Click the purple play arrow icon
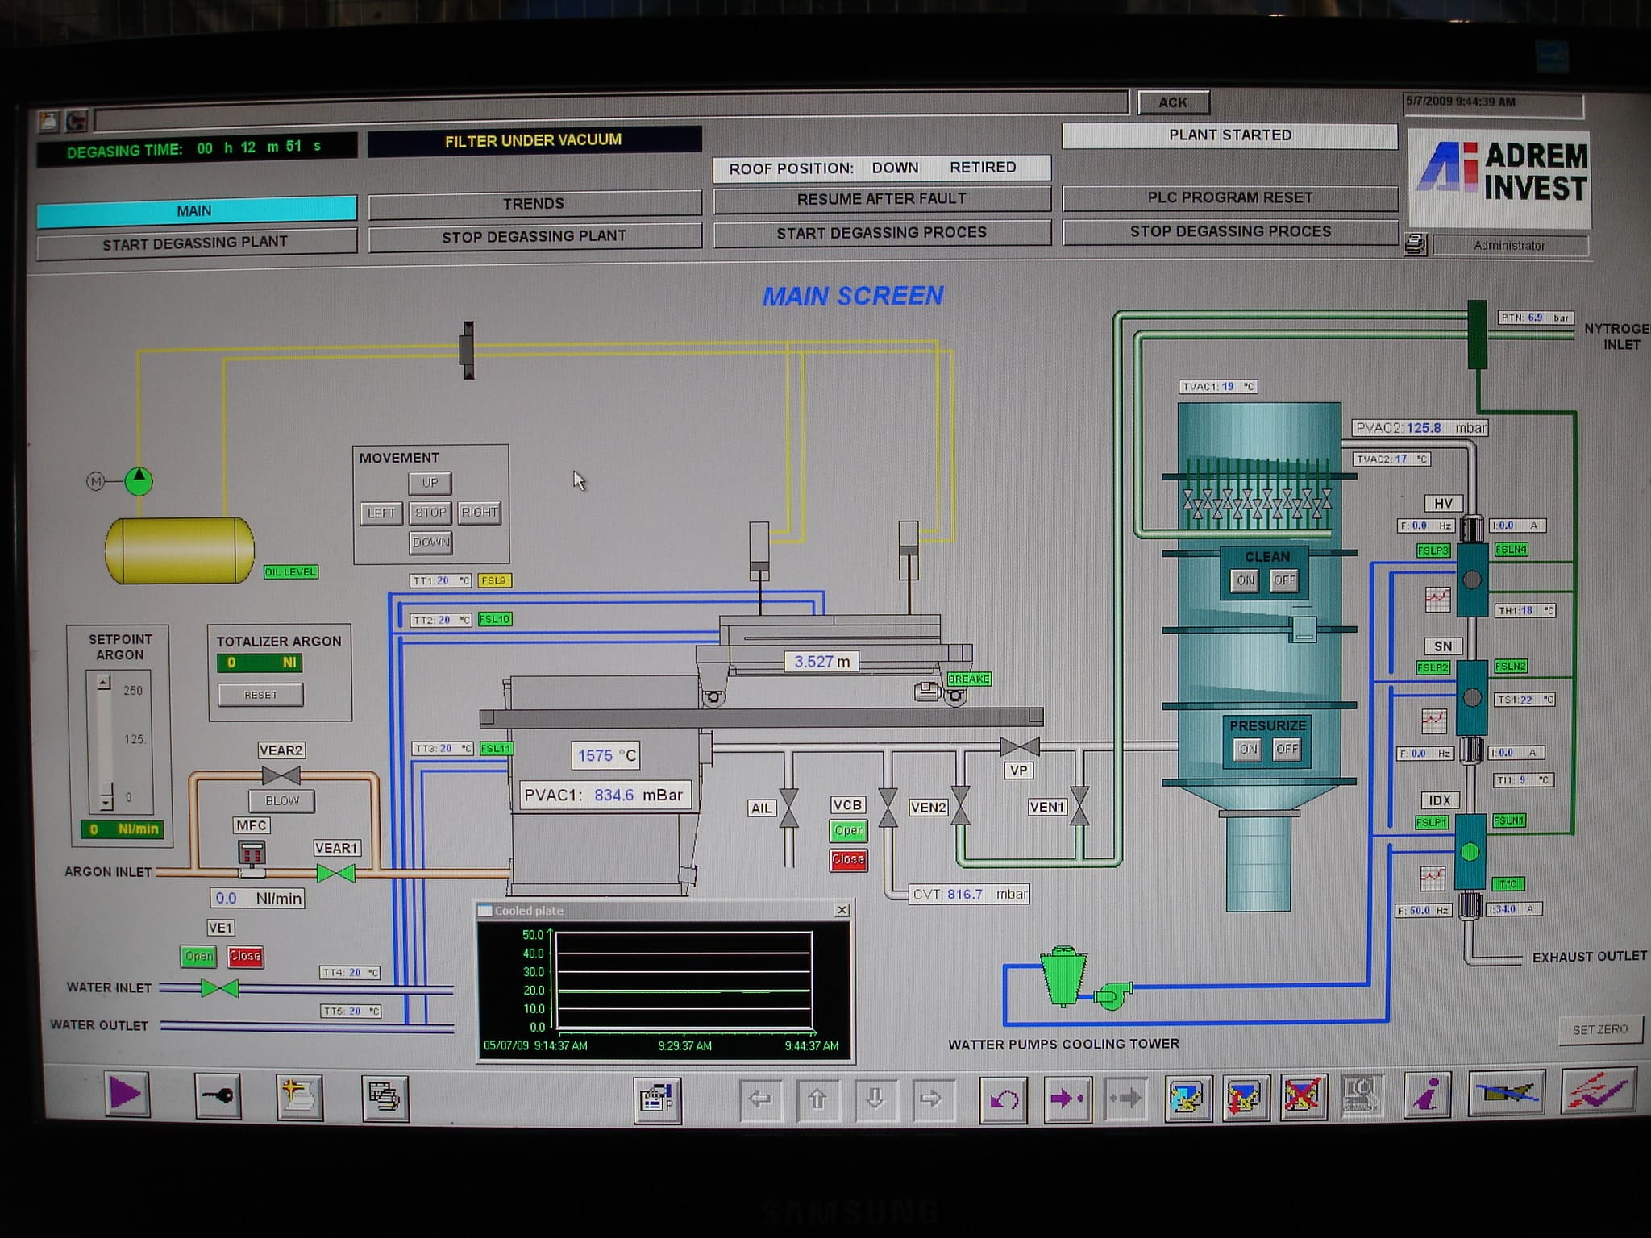The height and width of the screenshot is (1238, 1651). (126, 1095)
